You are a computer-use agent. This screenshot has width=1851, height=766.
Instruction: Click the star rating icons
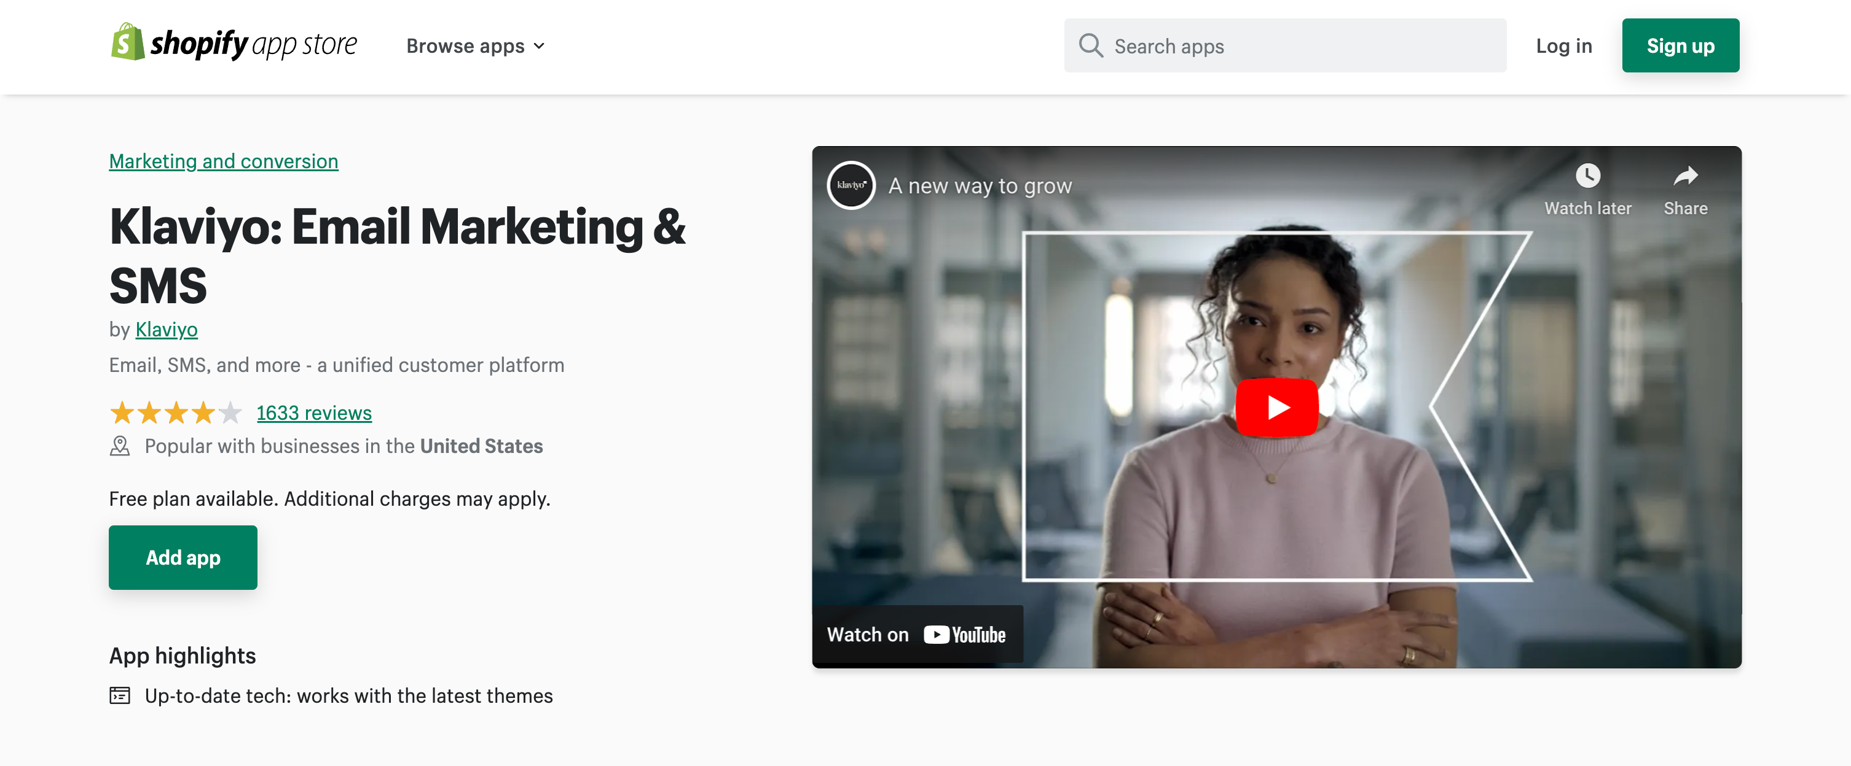(x=176, y=413)
